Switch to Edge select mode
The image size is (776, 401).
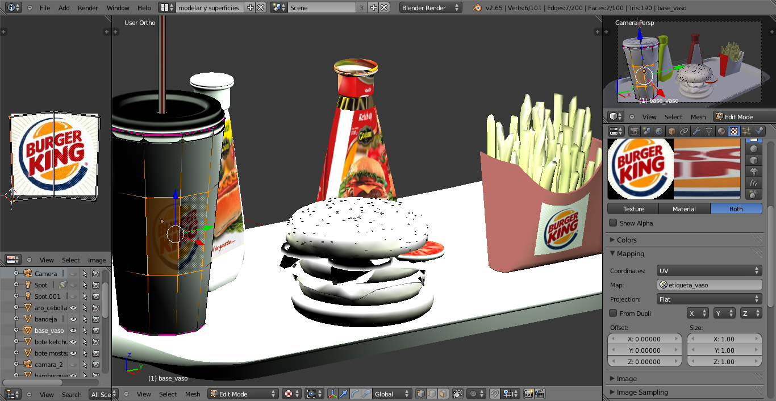432,394
